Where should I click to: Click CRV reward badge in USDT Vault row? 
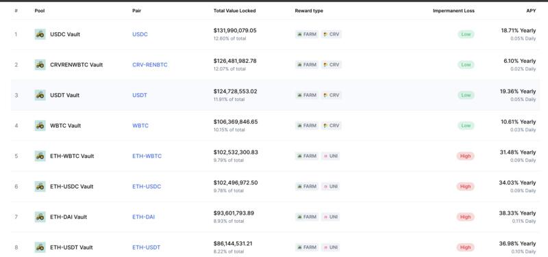(x=332, y=95)
